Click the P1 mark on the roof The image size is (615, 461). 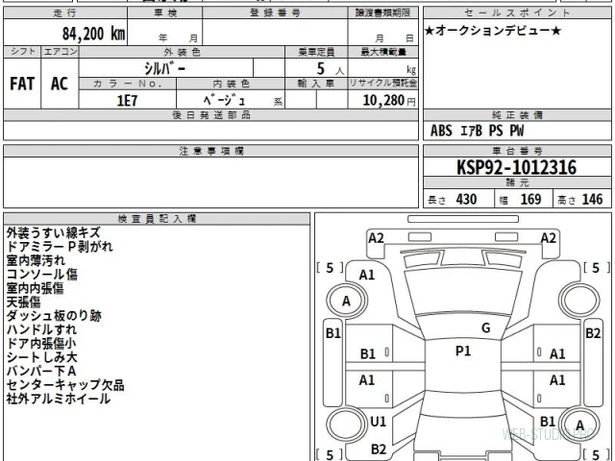pos(463,351)
